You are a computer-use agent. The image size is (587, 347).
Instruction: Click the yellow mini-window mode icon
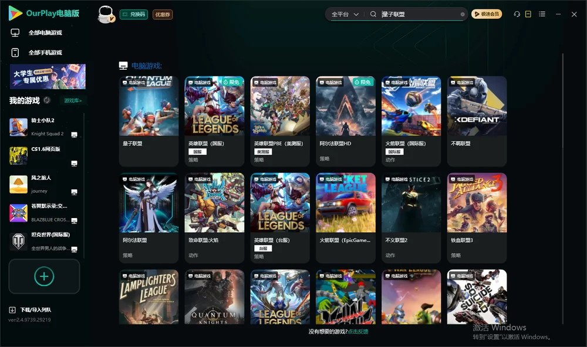[528, 14]
